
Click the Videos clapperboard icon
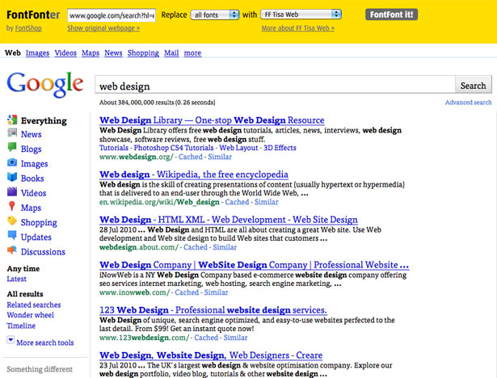click(x=12, y=191)
